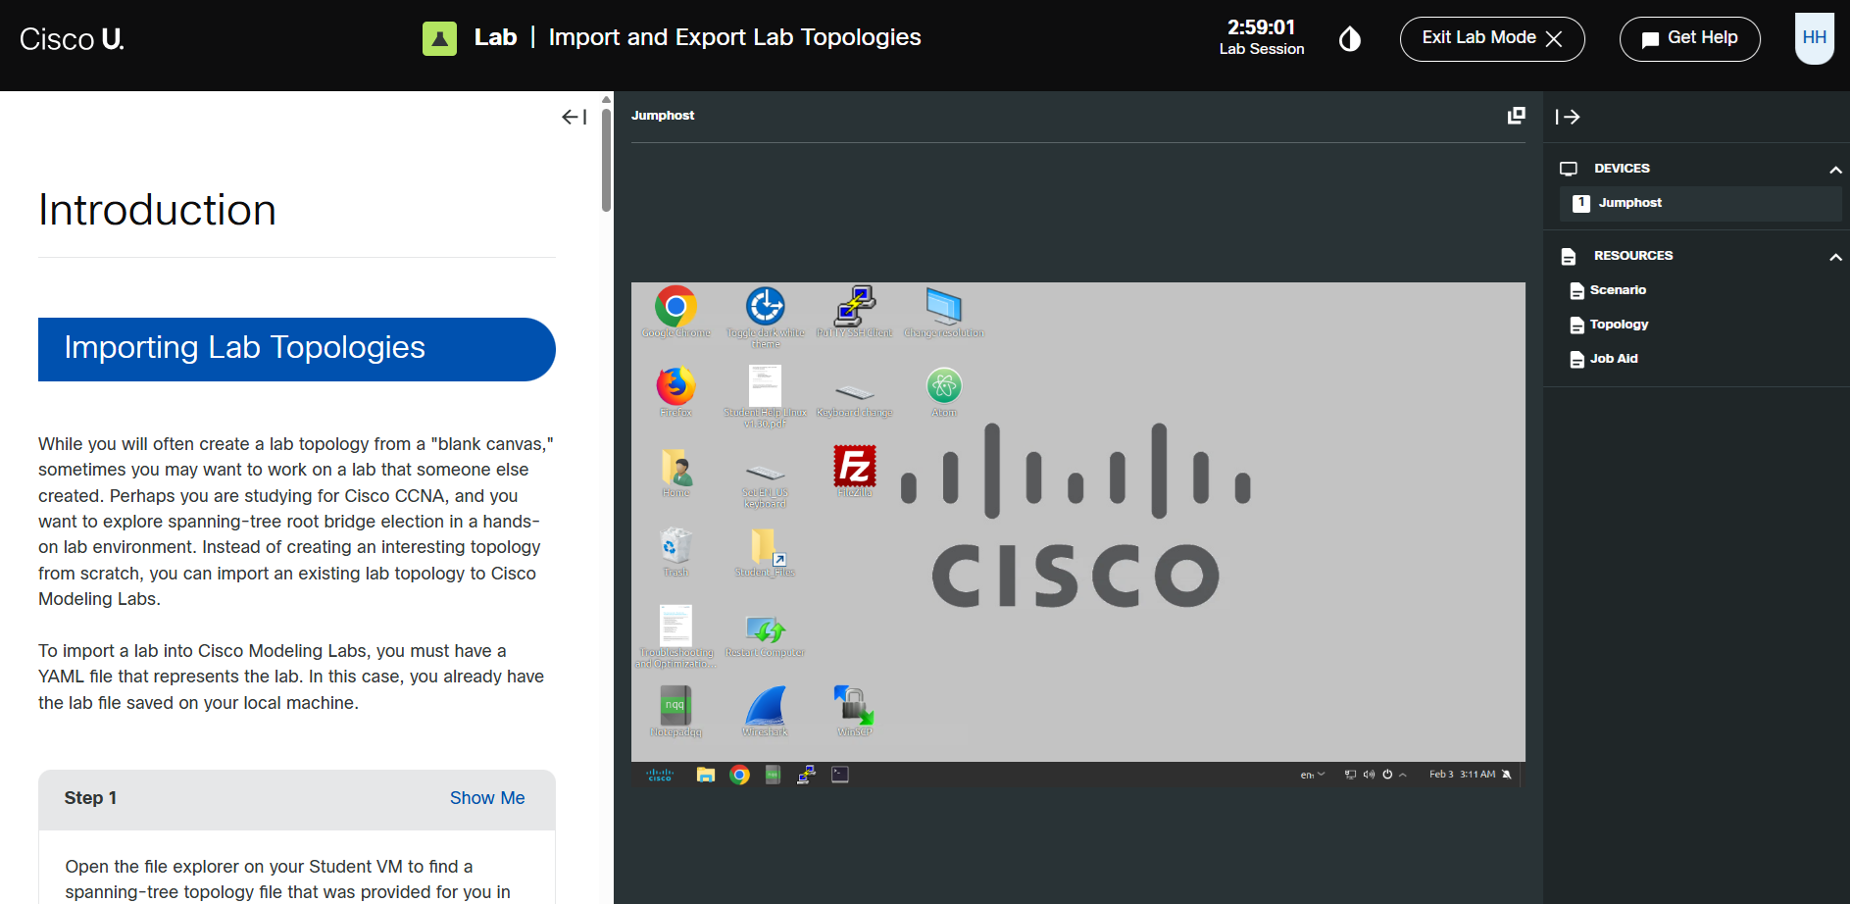
Task: Open the Troubleshooting and Optimization document icon
Action: pyautogui.click(x=675, y=637)
